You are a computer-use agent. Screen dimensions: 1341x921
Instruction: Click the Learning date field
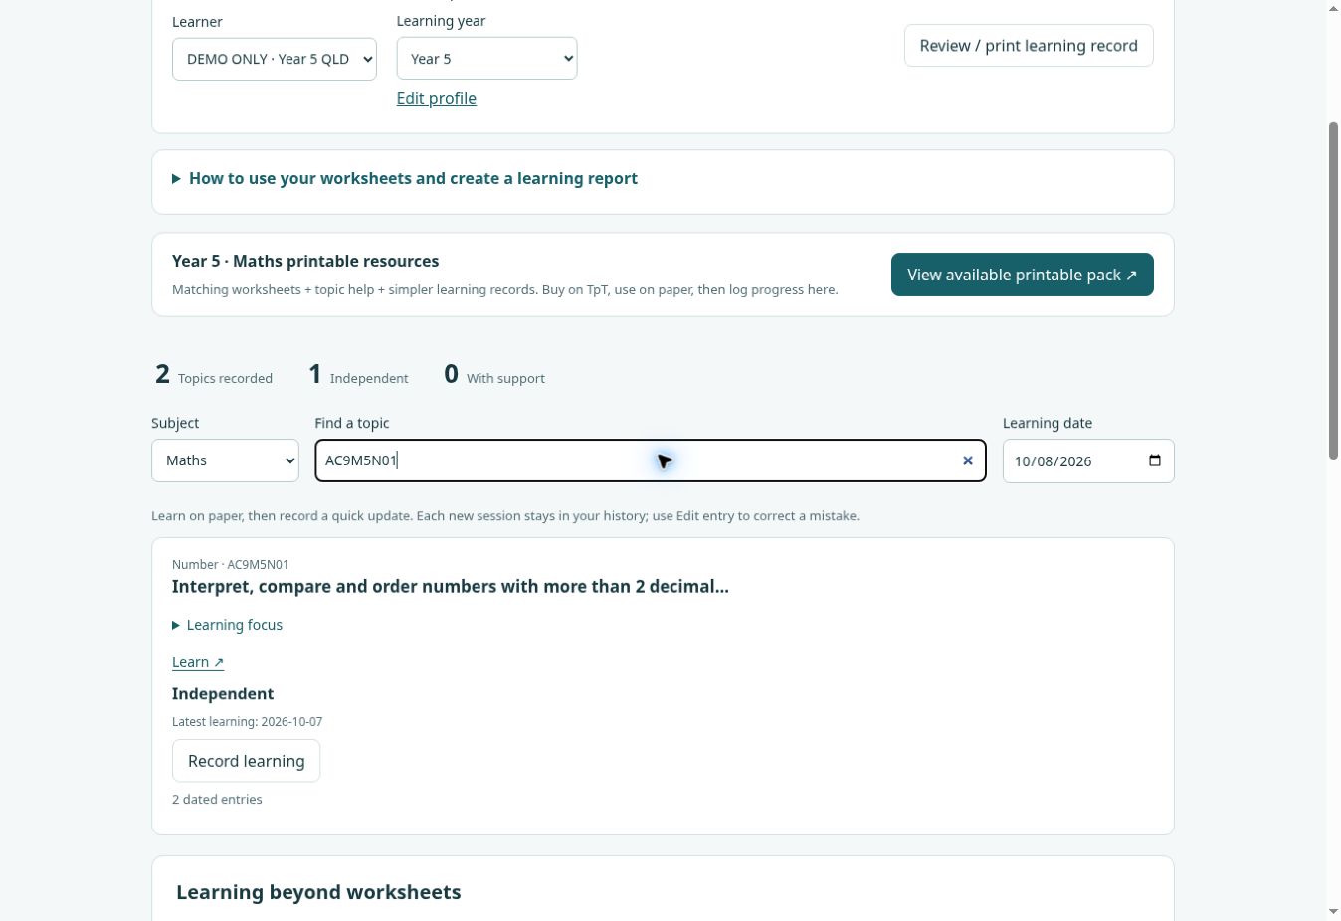coord(1088,460)
